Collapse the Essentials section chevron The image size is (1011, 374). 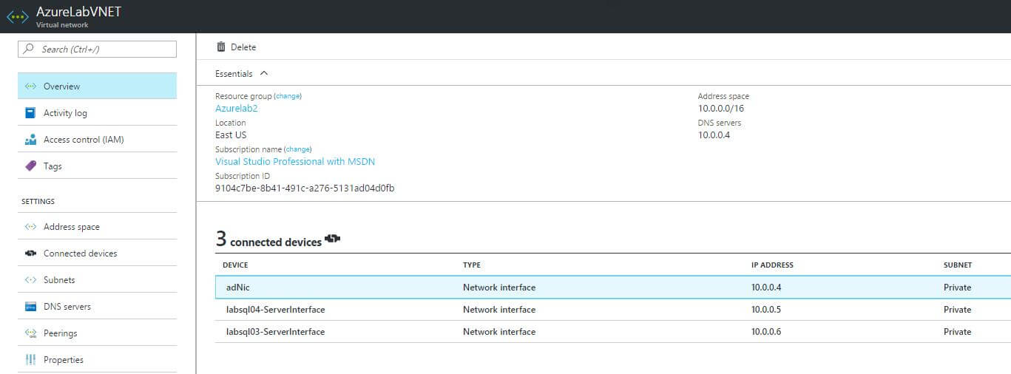pos(264,73)
